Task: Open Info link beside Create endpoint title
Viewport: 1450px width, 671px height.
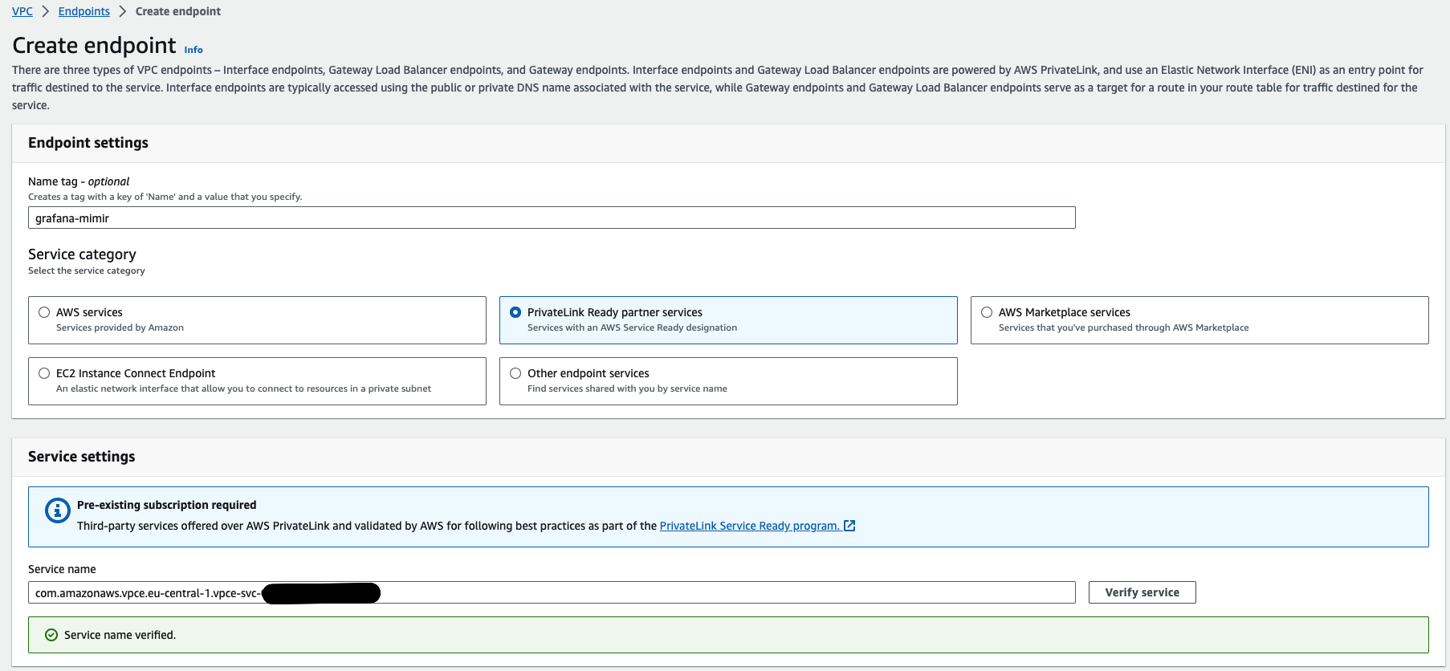Action: 193,50
